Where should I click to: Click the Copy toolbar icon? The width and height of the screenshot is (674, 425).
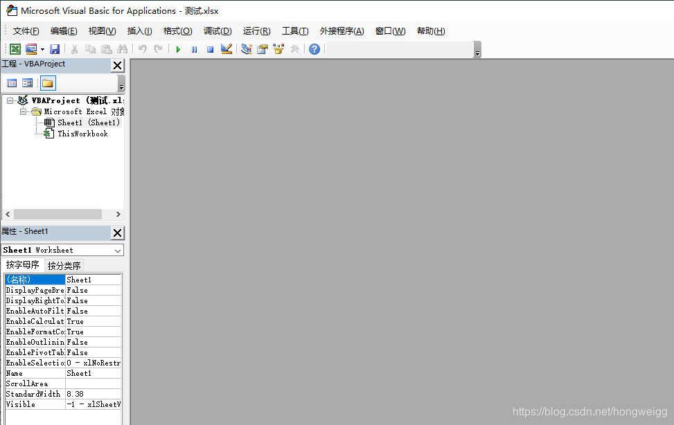(90, 49)
